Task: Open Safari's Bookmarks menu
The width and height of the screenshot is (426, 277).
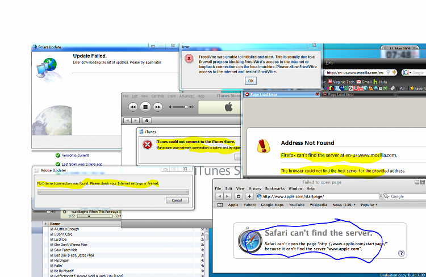Action: [x=275, y=188]
